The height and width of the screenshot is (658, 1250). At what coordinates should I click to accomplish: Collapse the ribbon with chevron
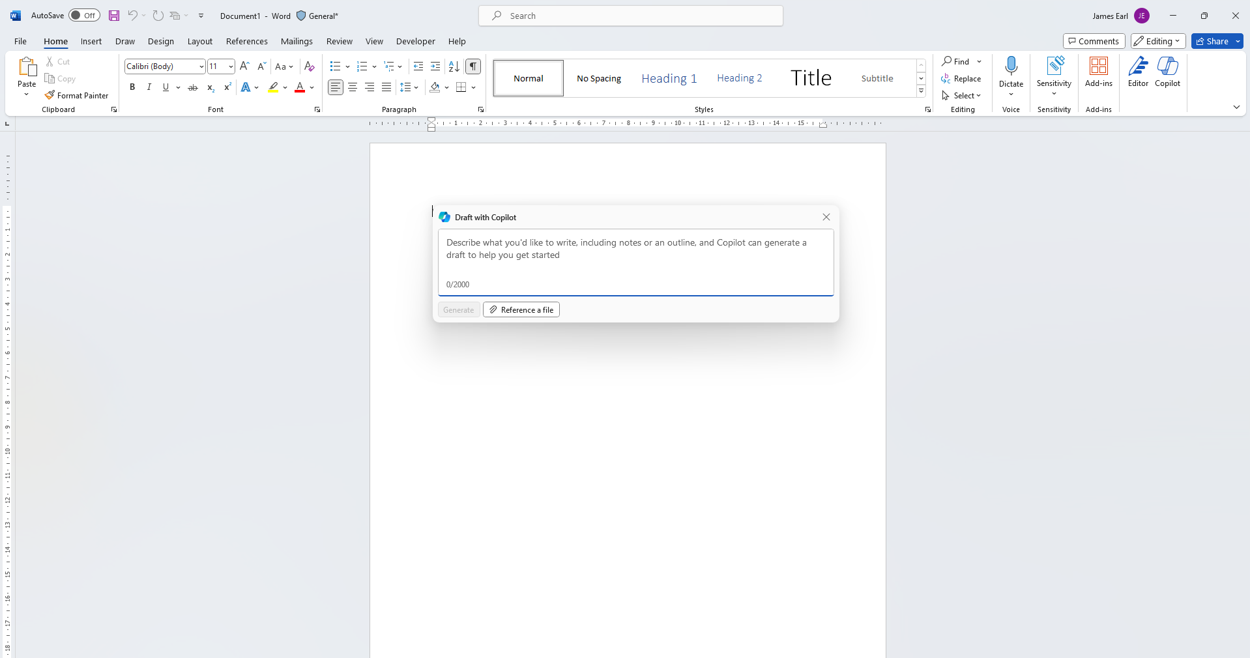pyautogui.click(x=1236, y=107)
